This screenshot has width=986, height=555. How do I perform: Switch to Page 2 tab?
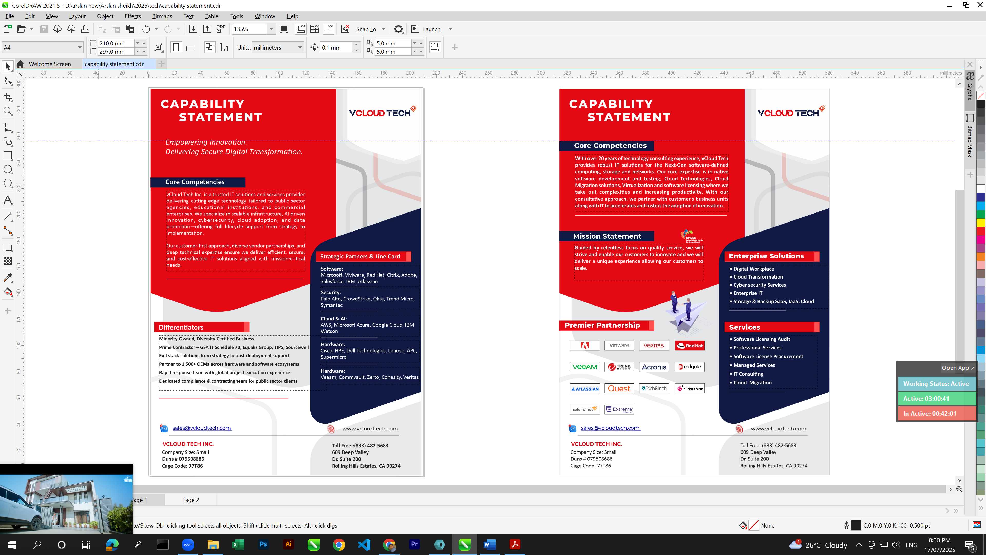click(x=191, y=499)
